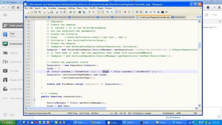This screenshot has height=125, width=222.
Task: Click the Replace toolbar icon
Action: click(x=84, y=12)
